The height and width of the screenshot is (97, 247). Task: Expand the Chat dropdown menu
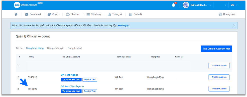pyautogui.click(x=60, y=14)
